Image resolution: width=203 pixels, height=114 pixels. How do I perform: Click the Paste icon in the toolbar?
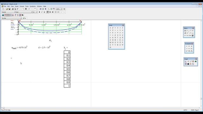(x=26, y=9)
